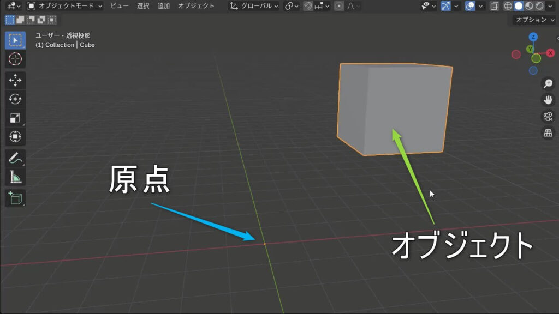This screenshot has width=559, height=314.
Task: Switch to wireframe viewport shading
Action: click(x=508, y=6)
